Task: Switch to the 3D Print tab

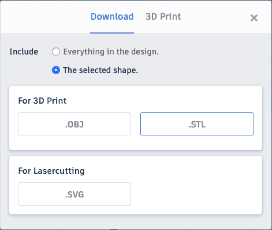Action: (x=163, y=17)
